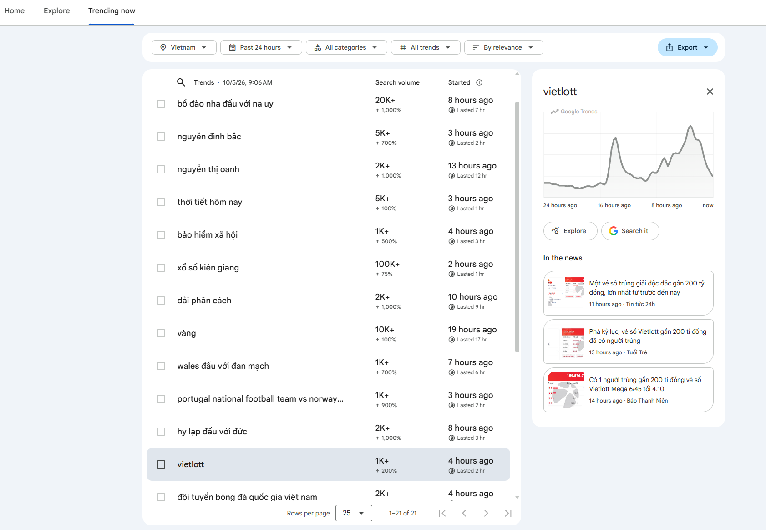Open the Vietnam location dropdown
The height and width of the screenshot is (530, 766).
click(184, 47)
